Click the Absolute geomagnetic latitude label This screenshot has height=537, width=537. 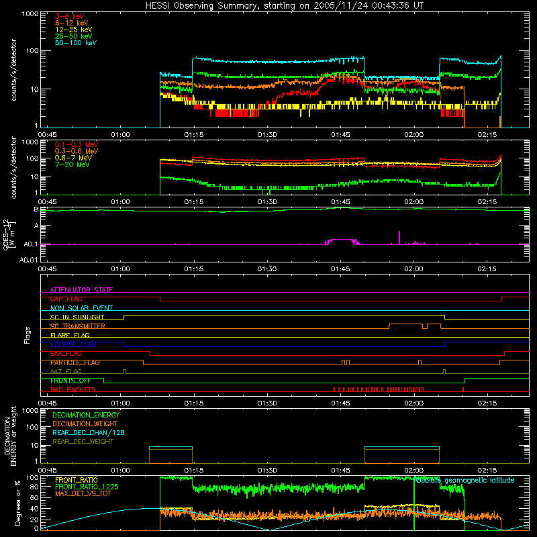(464, 481)
